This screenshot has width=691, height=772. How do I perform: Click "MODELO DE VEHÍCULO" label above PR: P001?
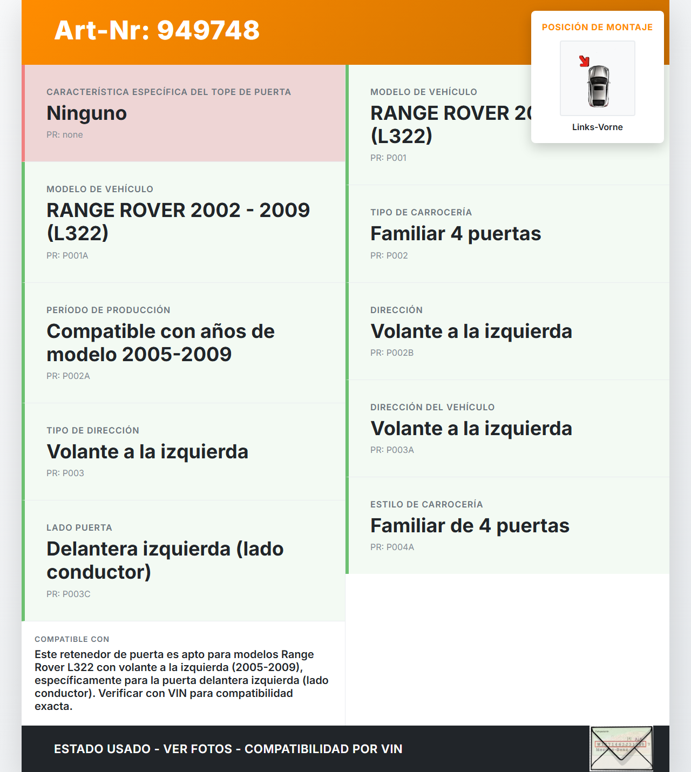pos(424,92)
